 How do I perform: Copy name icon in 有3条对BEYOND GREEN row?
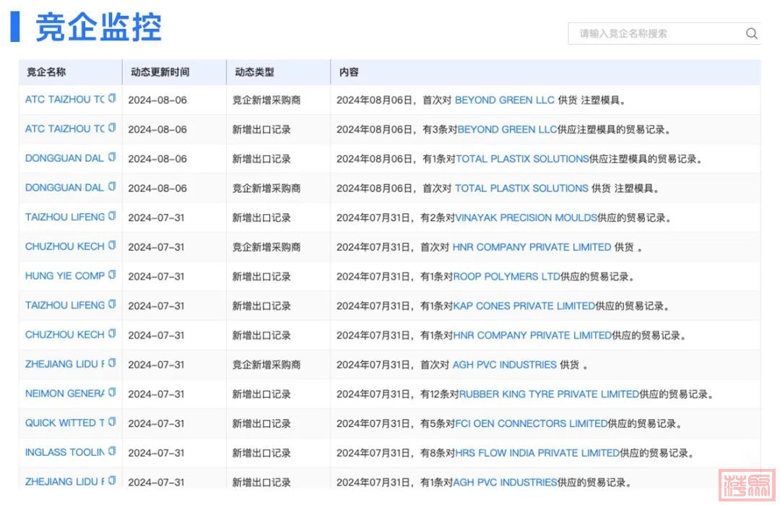click(112, 127)
